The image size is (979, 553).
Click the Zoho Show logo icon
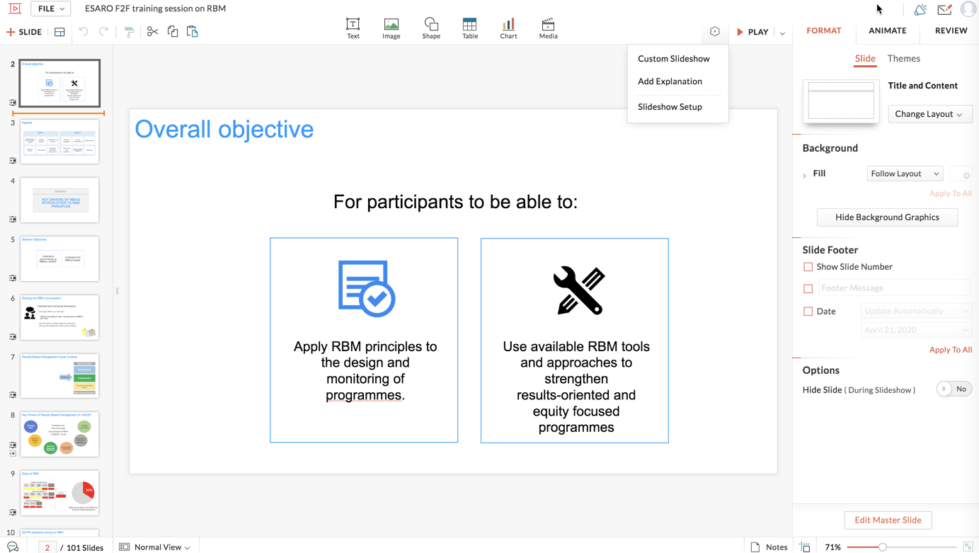(15, 8)
